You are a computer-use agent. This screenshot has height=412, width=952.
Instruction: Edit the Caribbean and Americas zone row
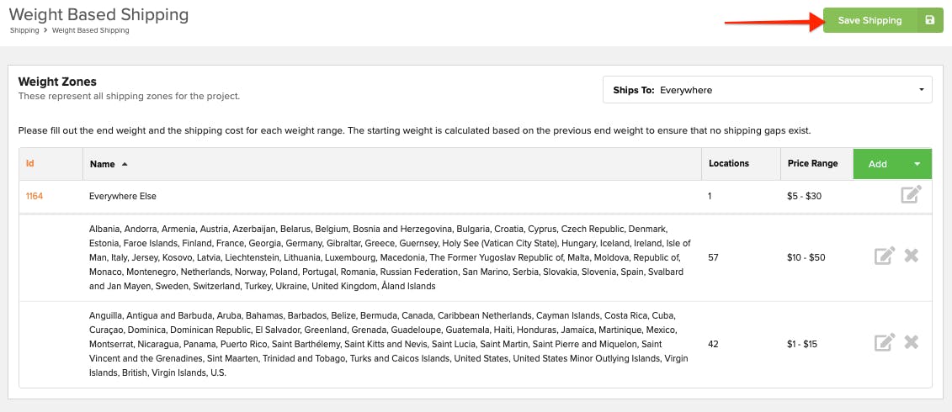884,342
